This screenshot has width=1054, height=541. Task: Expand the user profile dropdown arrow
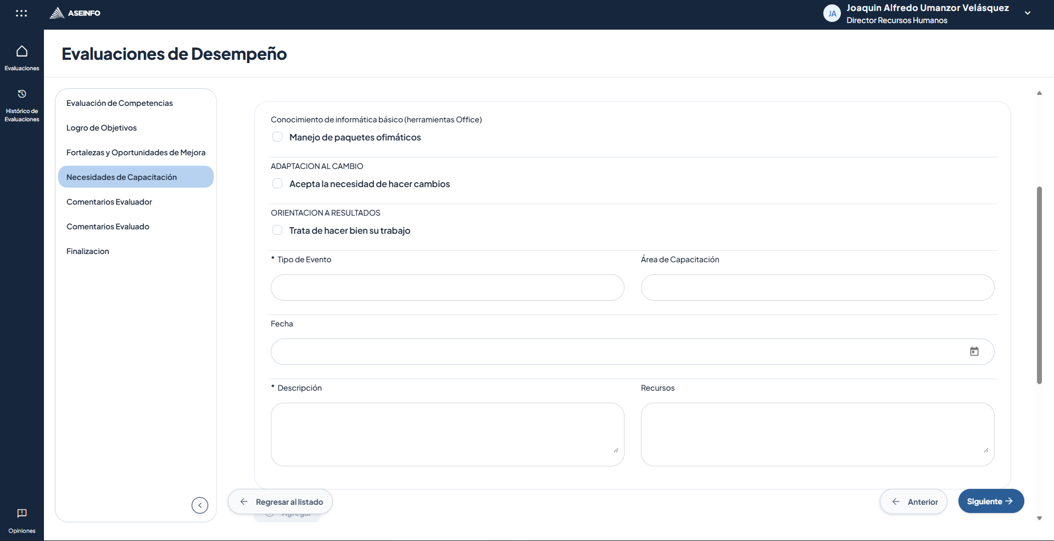(1028, 13)
